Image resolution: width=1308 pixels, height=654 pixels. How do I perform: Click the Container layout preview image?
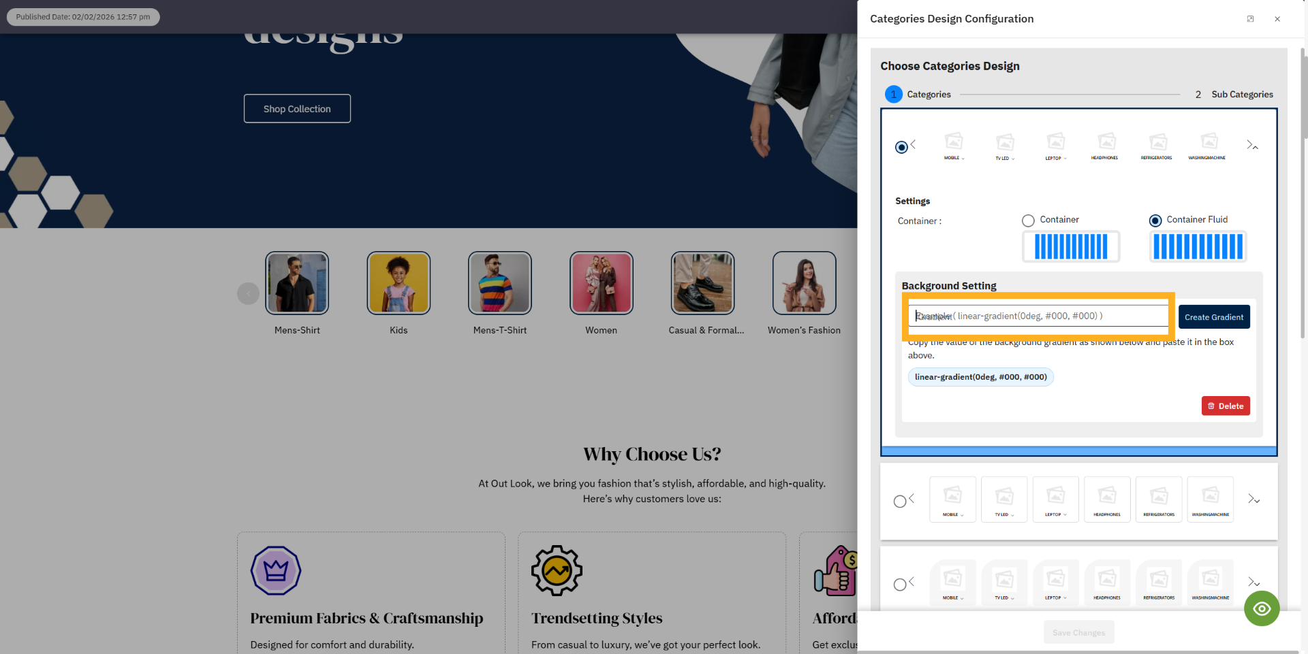point(1071,246)
